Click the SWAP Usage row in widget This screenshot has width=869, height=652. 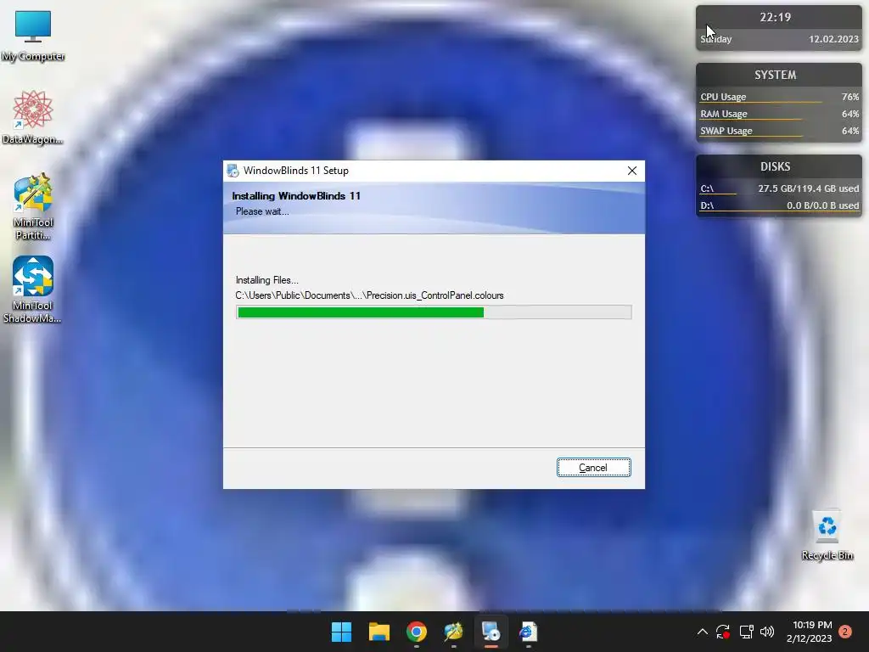(779, 131)
